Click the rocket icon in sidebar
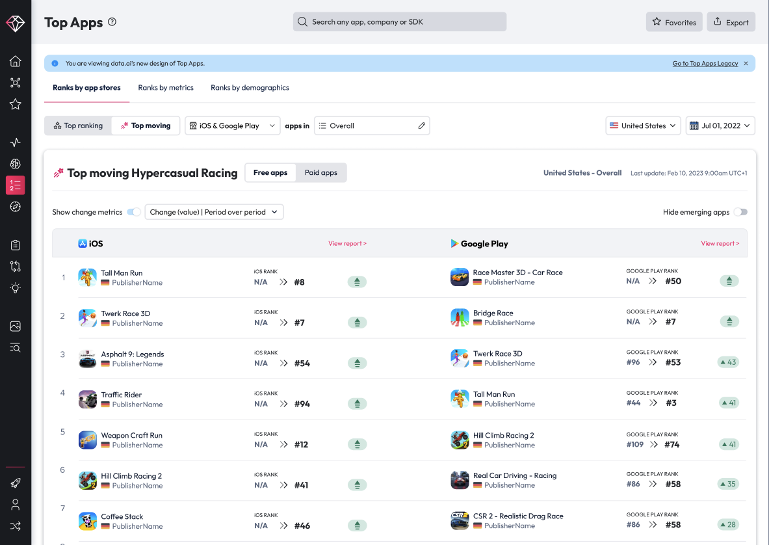Viewport: 769px width, 545px height. tap(16, 483)
